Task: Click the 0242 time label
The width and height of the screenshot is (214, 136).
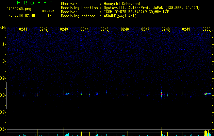Action: point(44,29)
